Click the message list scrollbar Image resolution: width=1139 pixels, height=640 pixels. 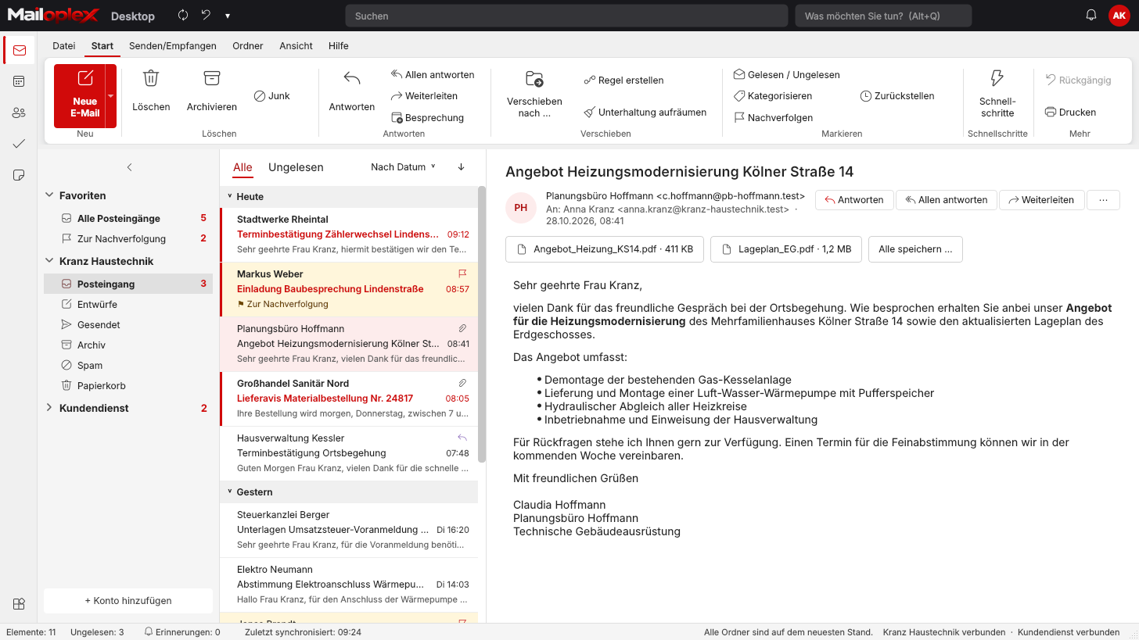point(482,324)
